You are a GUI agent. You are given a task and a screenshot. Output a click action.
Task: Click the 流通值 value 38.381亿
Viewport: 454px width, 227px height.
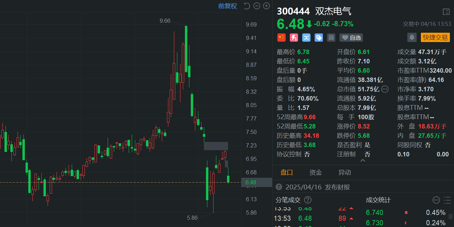(x=370, y=80)
